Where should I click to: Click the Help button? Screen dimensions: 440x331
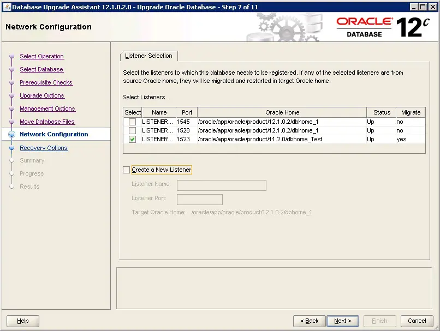point(23,321)
